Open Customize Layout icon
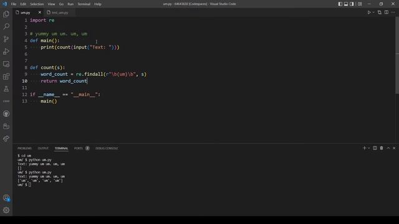The height and width of the screenshot is (224, 399). click(x=360, y=4)
